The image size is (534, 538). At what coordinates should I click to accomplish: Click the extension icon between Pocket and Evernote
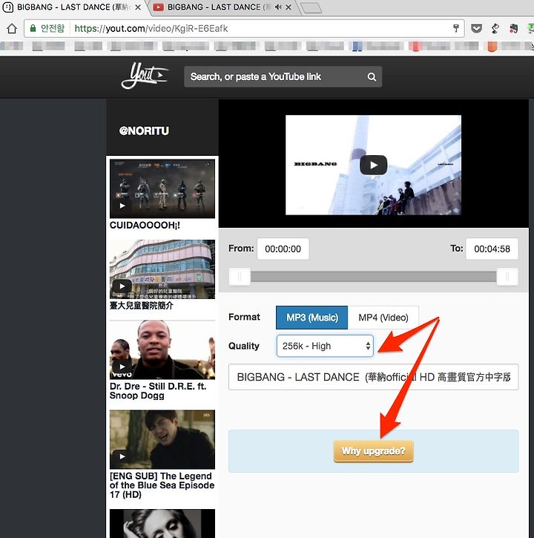point(495,28)
